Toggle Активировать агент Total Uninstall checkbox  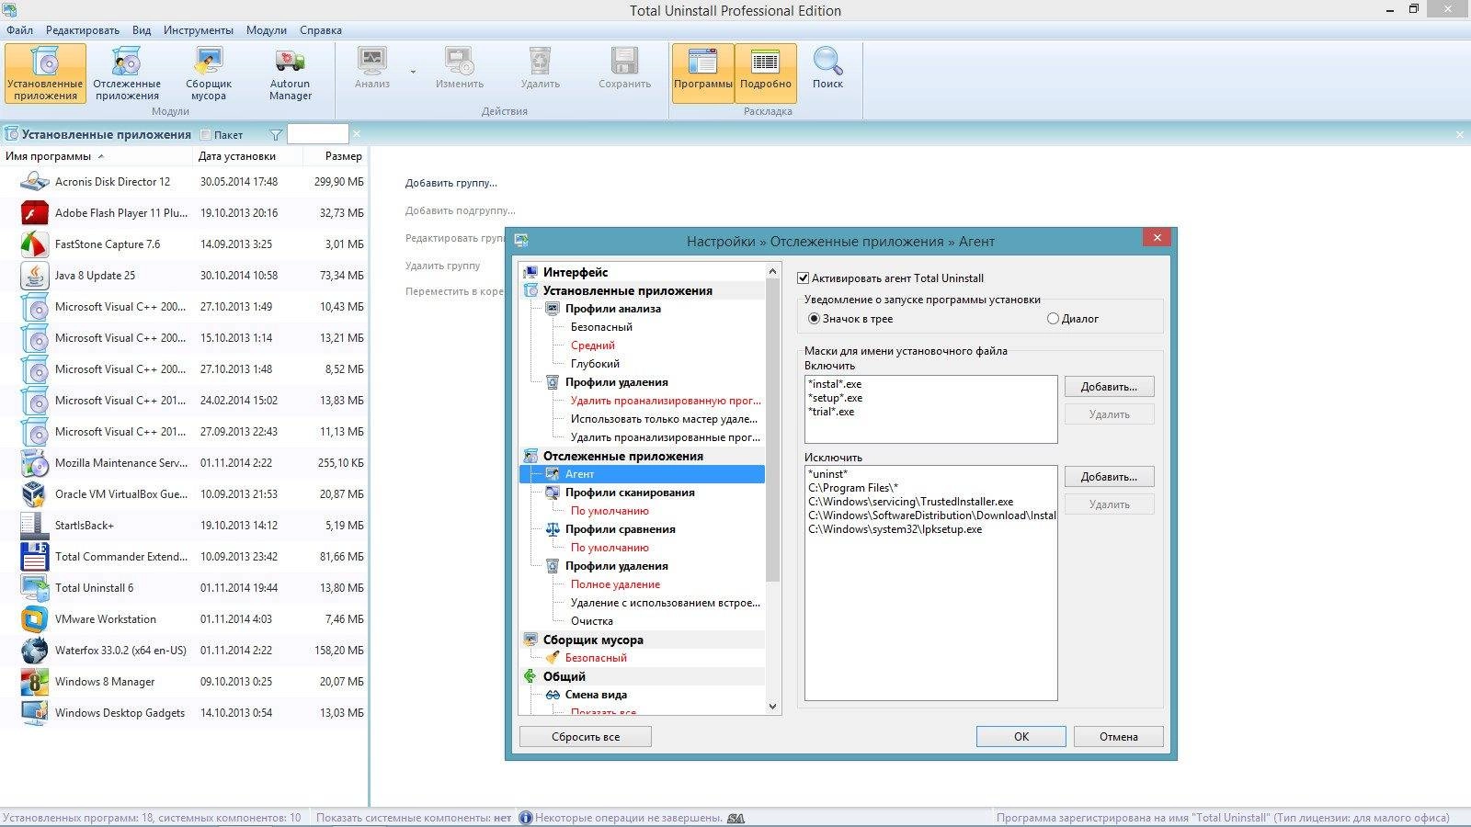tap(803, 278)
